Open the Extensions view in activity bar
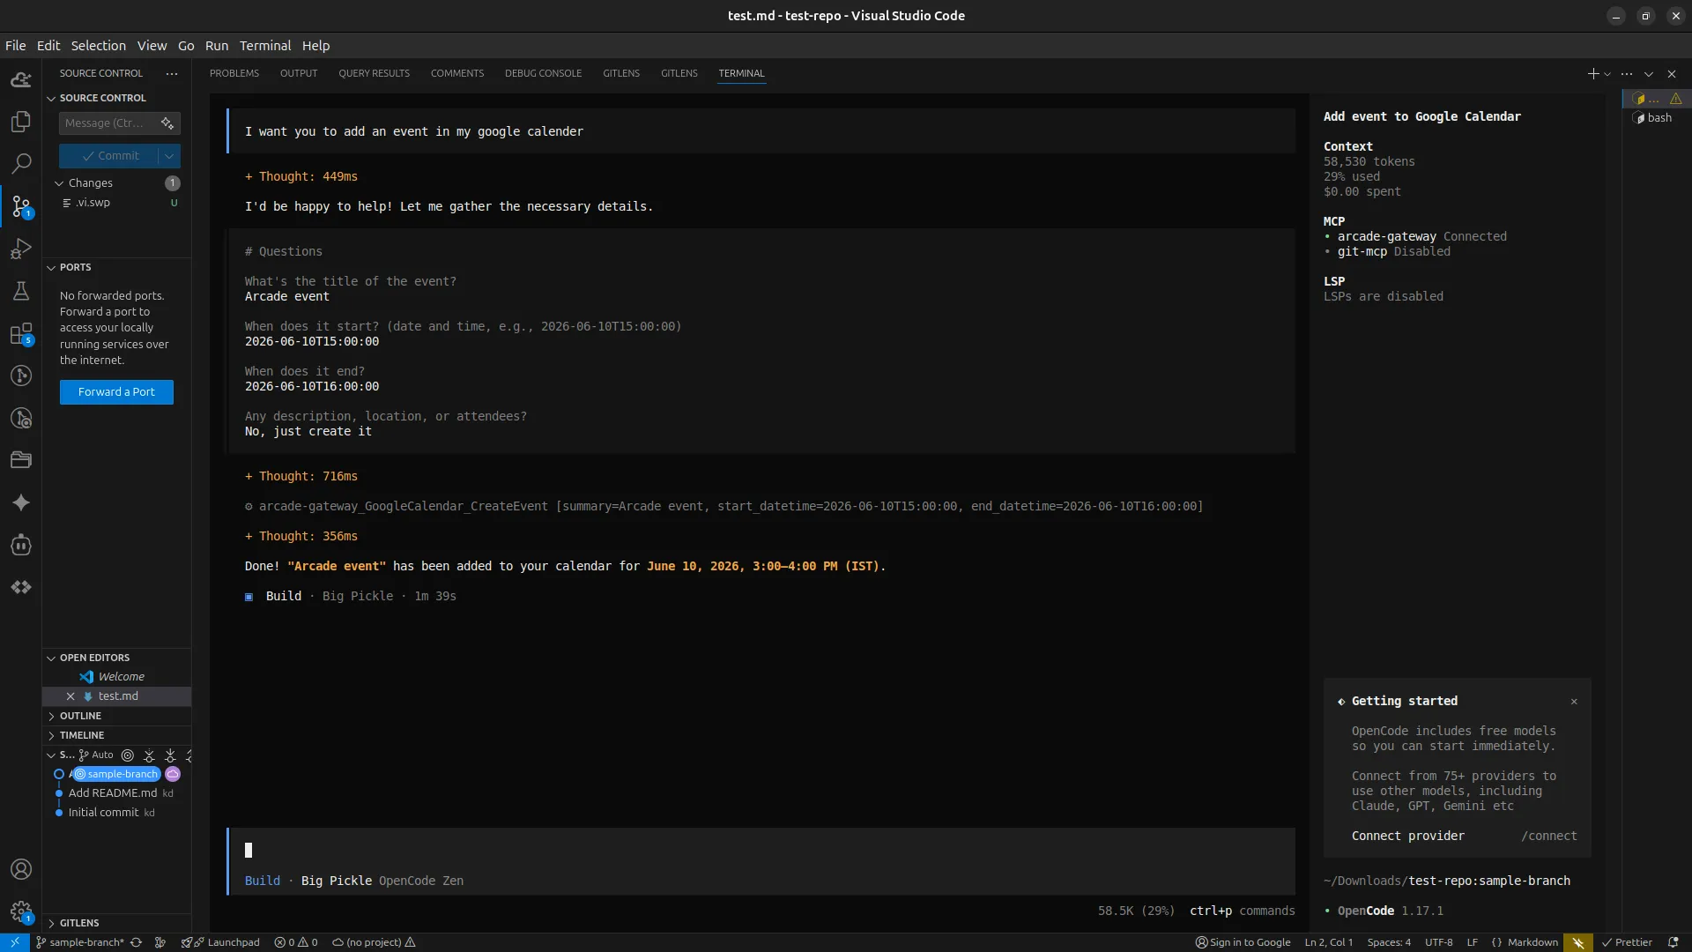This screenshot has height=952, width=1692. pos(21,333)
